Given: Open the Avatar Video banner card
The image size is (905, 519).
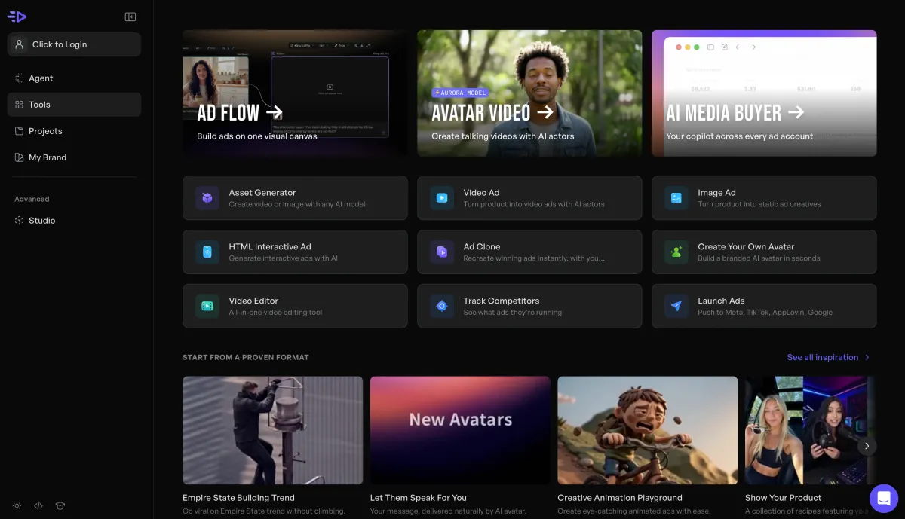Looking at the screenshot, I should [529, 93].
